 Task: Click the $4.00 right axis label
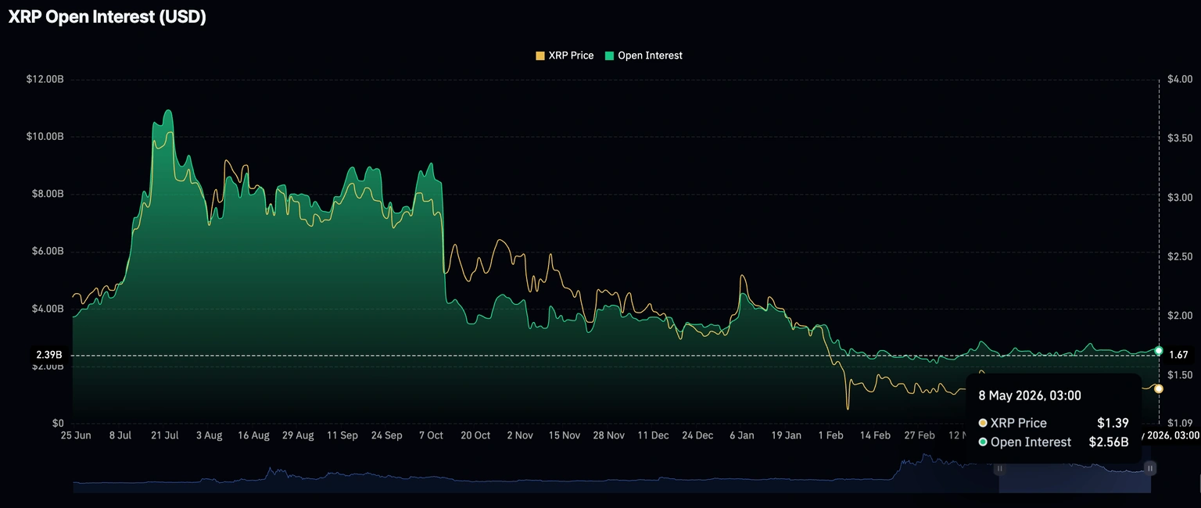tap(1180, 79)
